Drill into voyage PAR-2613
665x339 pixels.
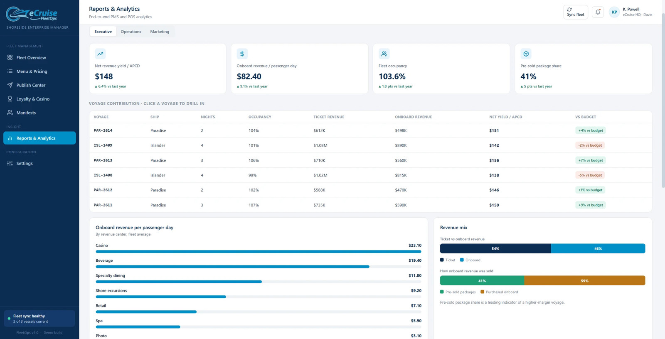click(x=370, y=160)
